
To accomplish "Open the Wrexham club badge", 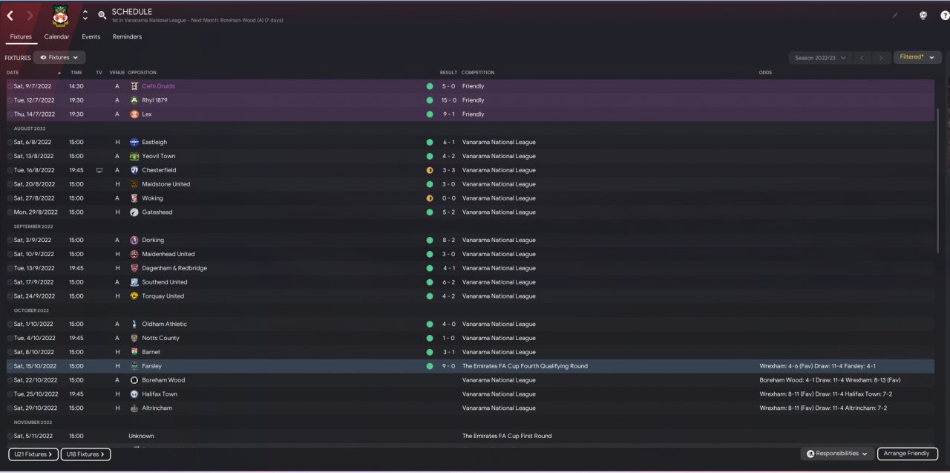I will point(60,16).
